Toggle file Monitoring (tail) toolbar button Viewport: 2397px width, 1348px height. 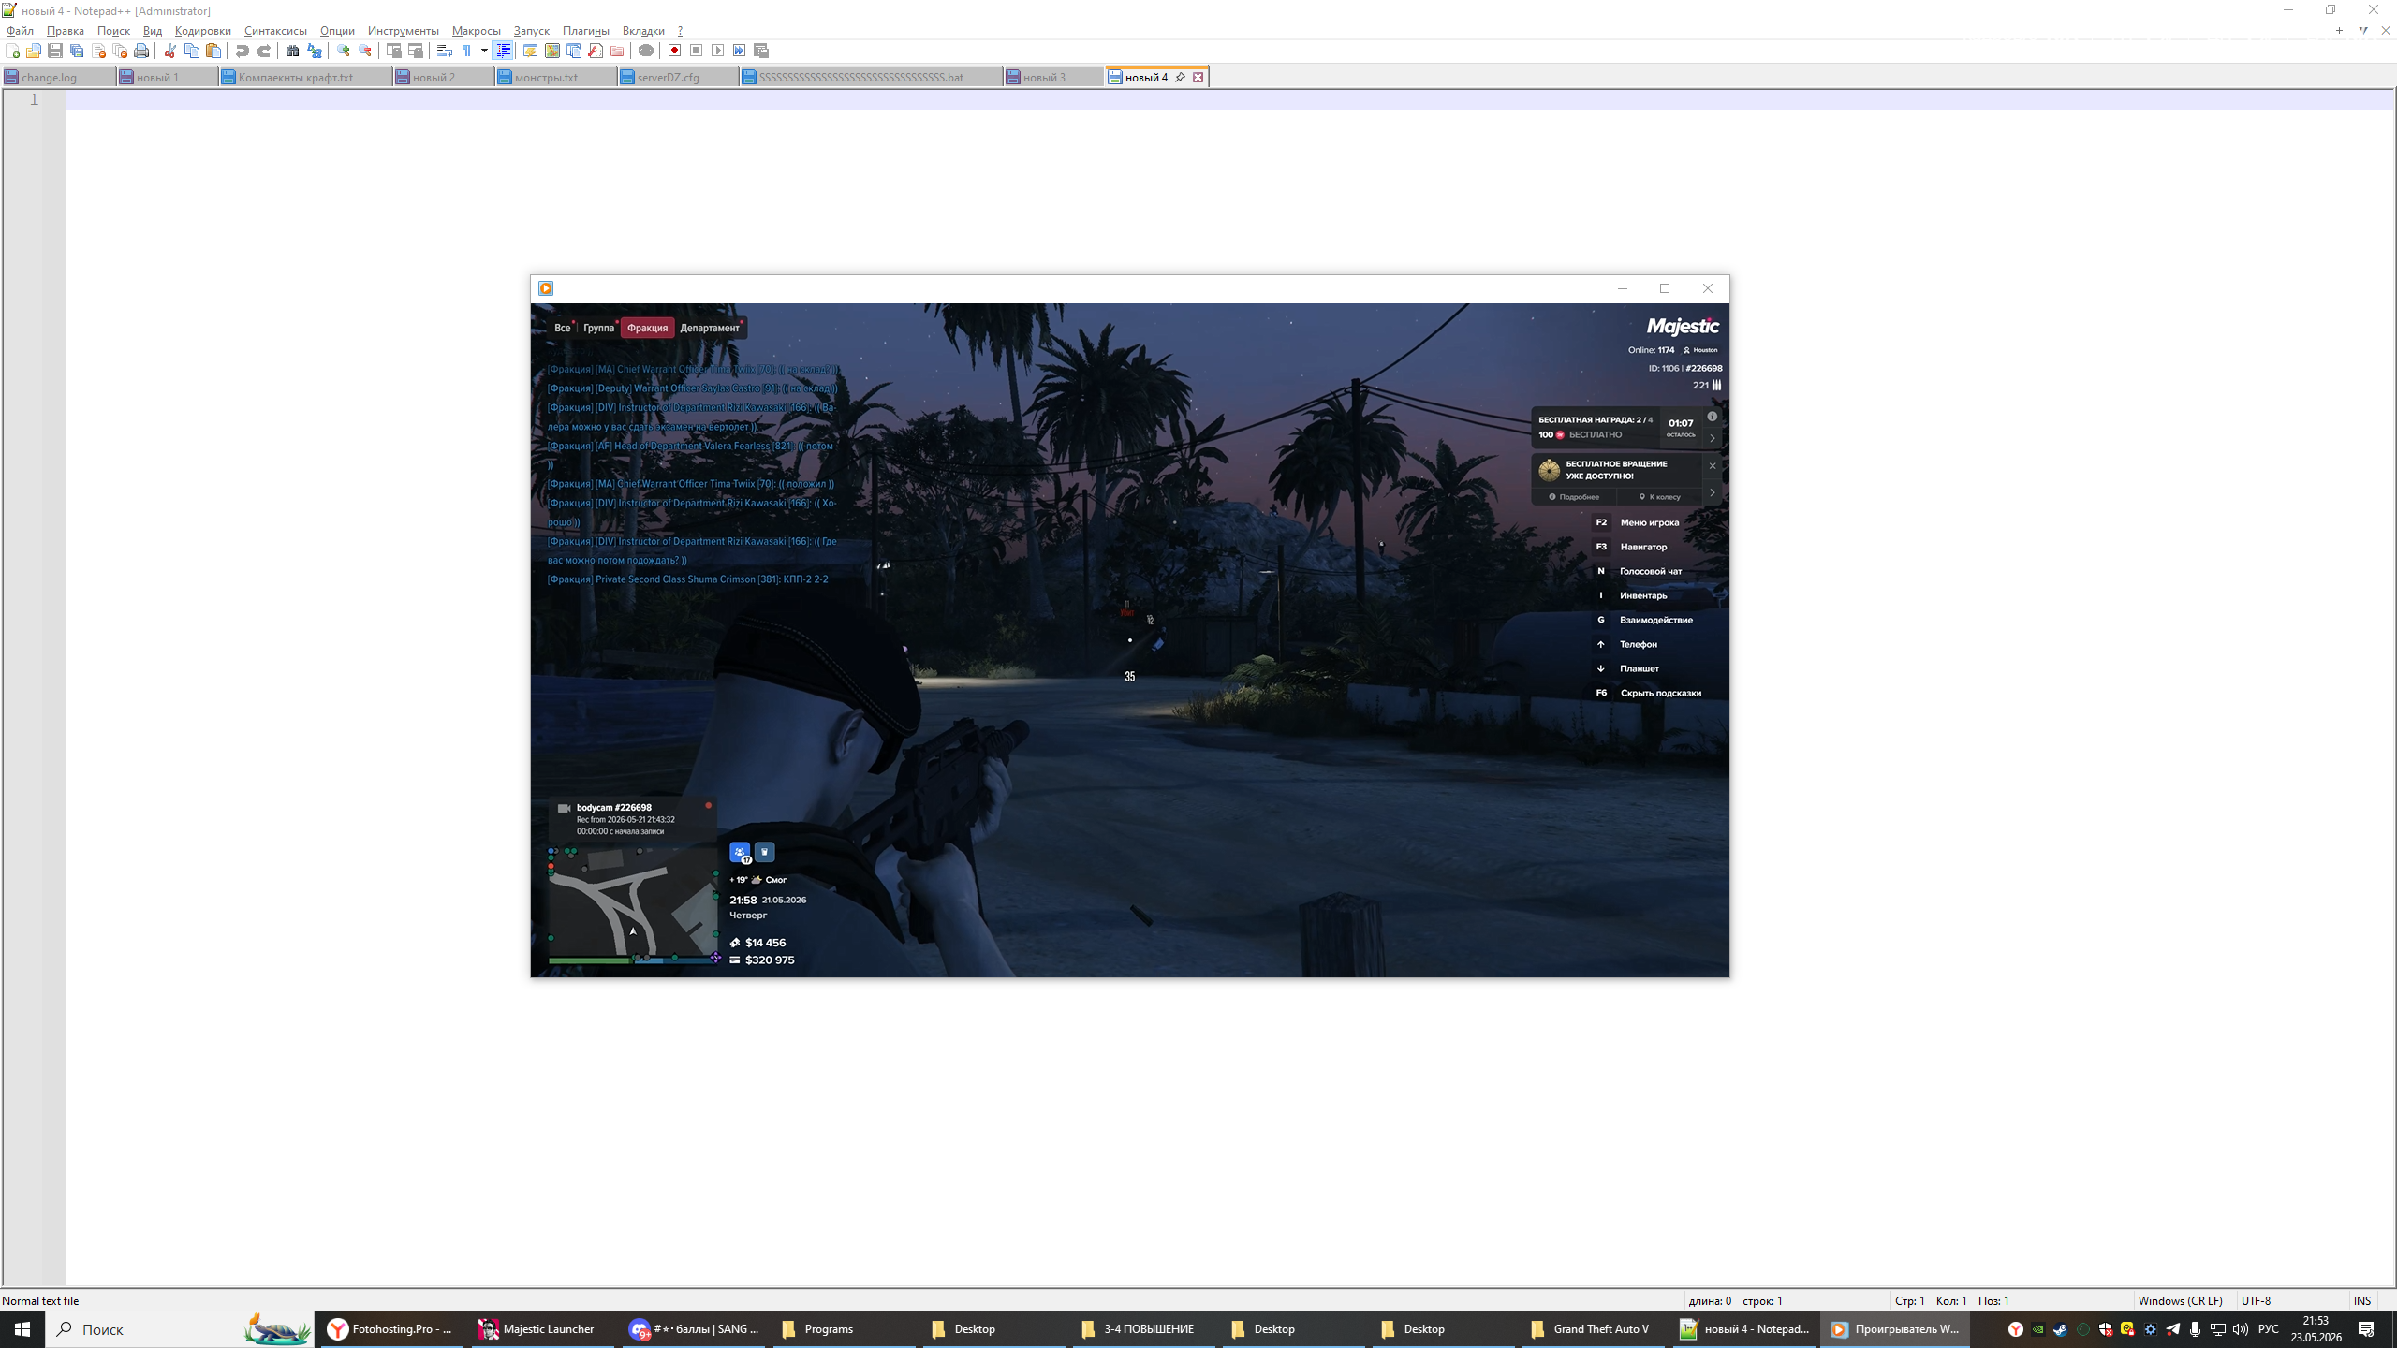[645, 51]
